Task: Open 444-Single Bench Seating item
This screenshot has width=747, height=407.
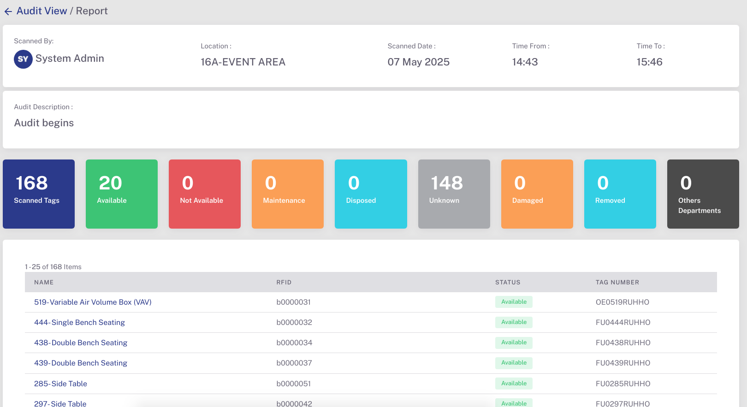Action: pos(79,323)
